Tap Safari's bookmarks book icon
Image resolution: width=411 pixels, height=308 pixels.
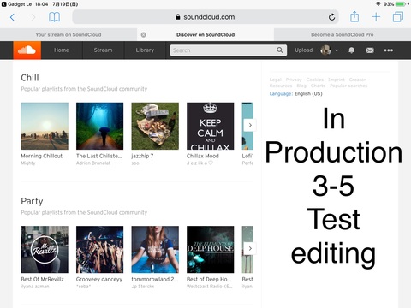coord(54,17)
